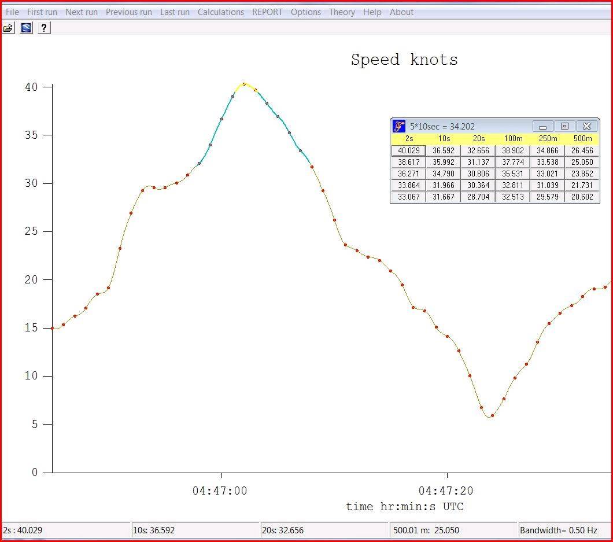
Task: Select the best 2s result 40.029
Action: (408, 150)
